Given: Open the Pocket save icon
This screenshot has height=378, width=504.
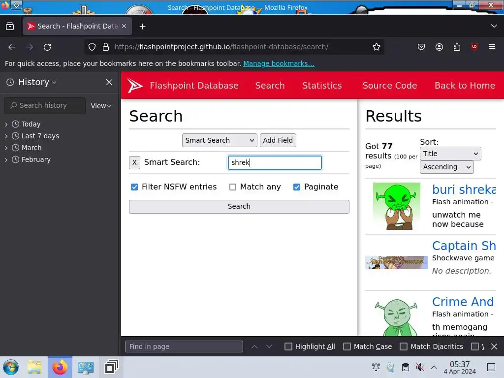Looking at the screenshot, I should tap(421, 47).
